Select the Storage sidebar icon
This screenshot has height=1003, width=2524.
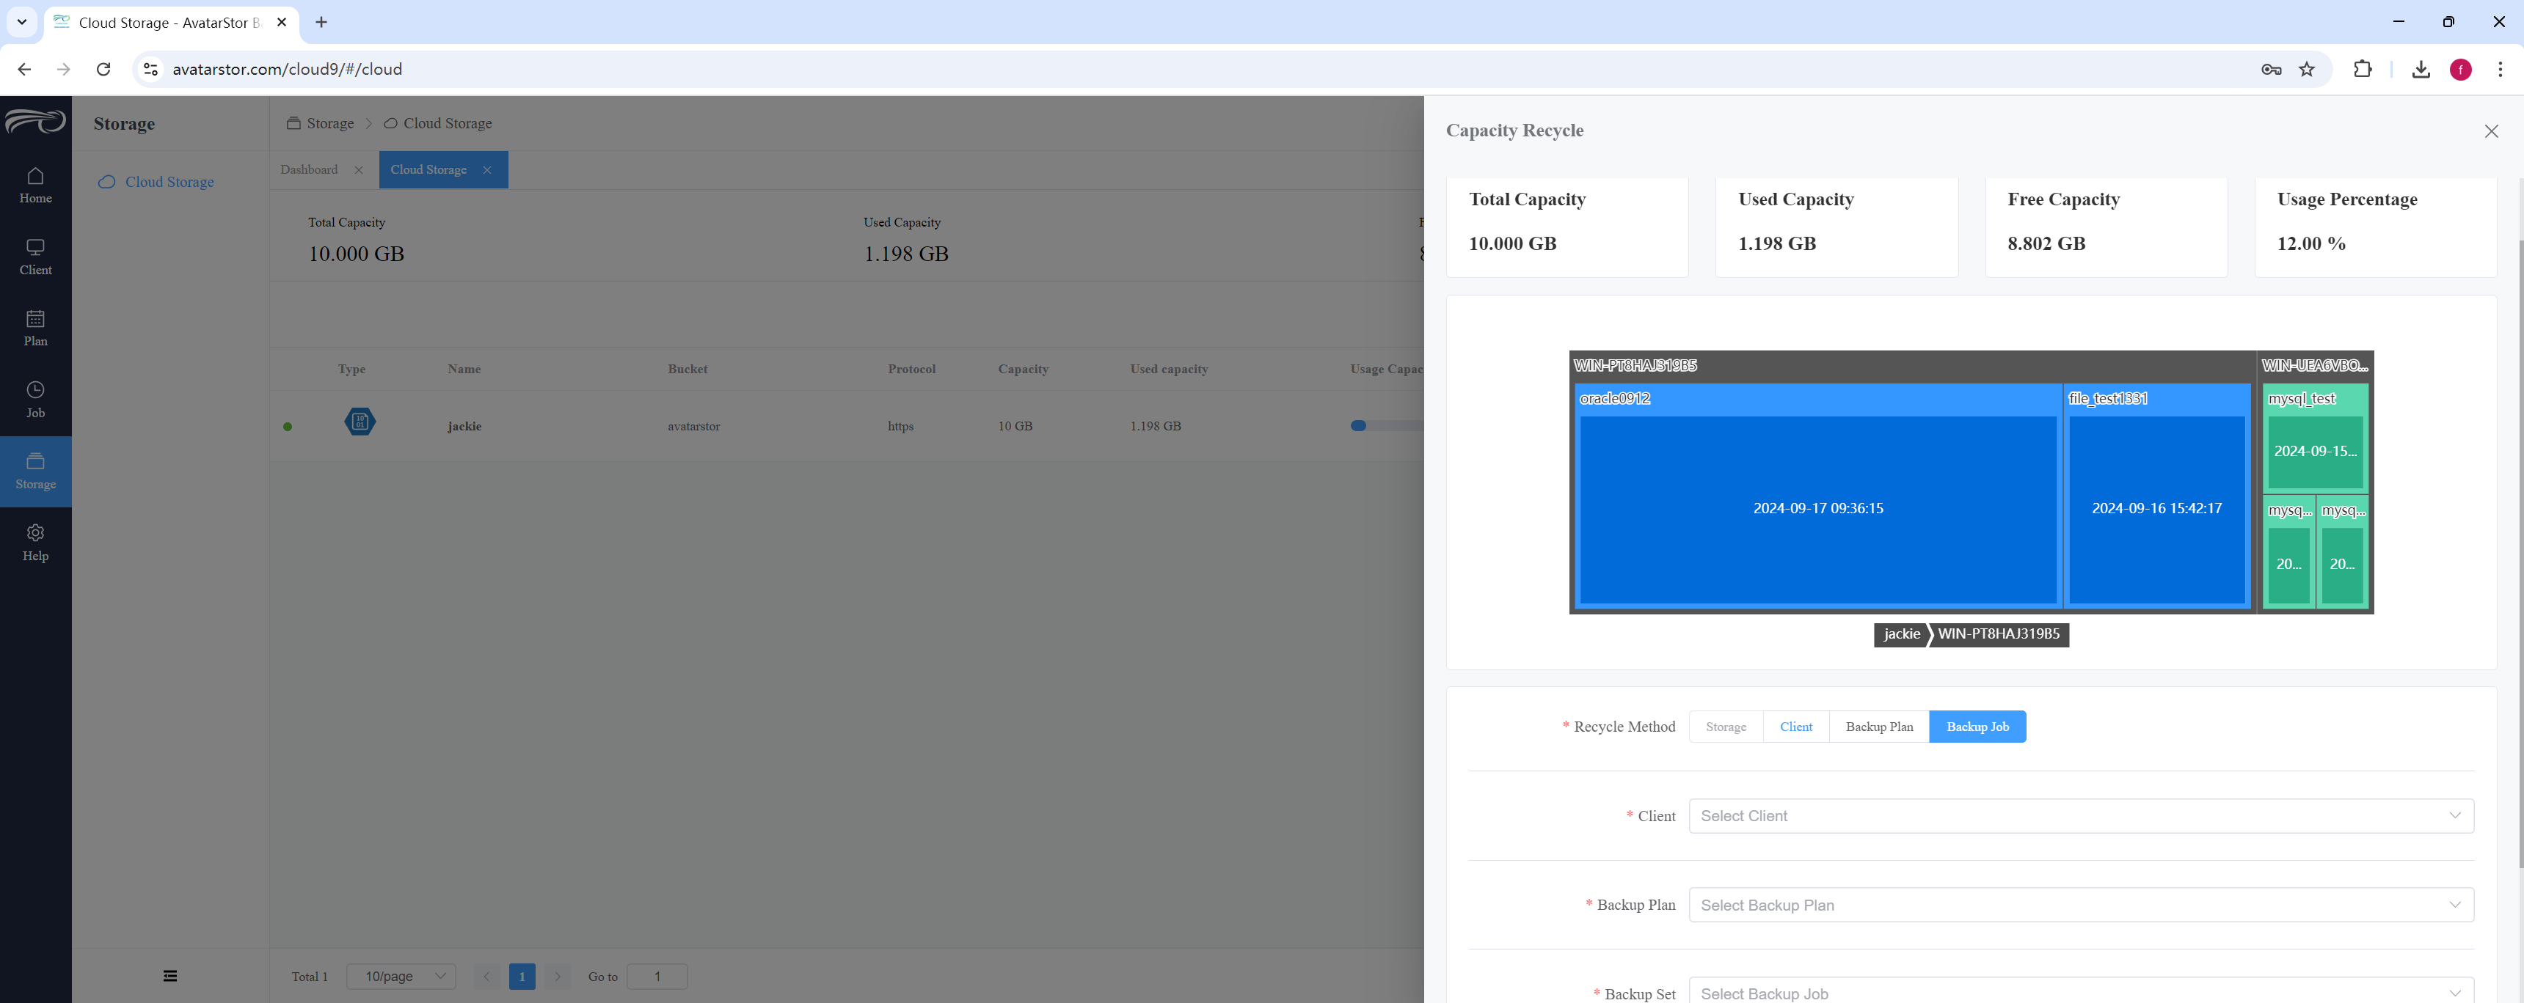point(35,471)
